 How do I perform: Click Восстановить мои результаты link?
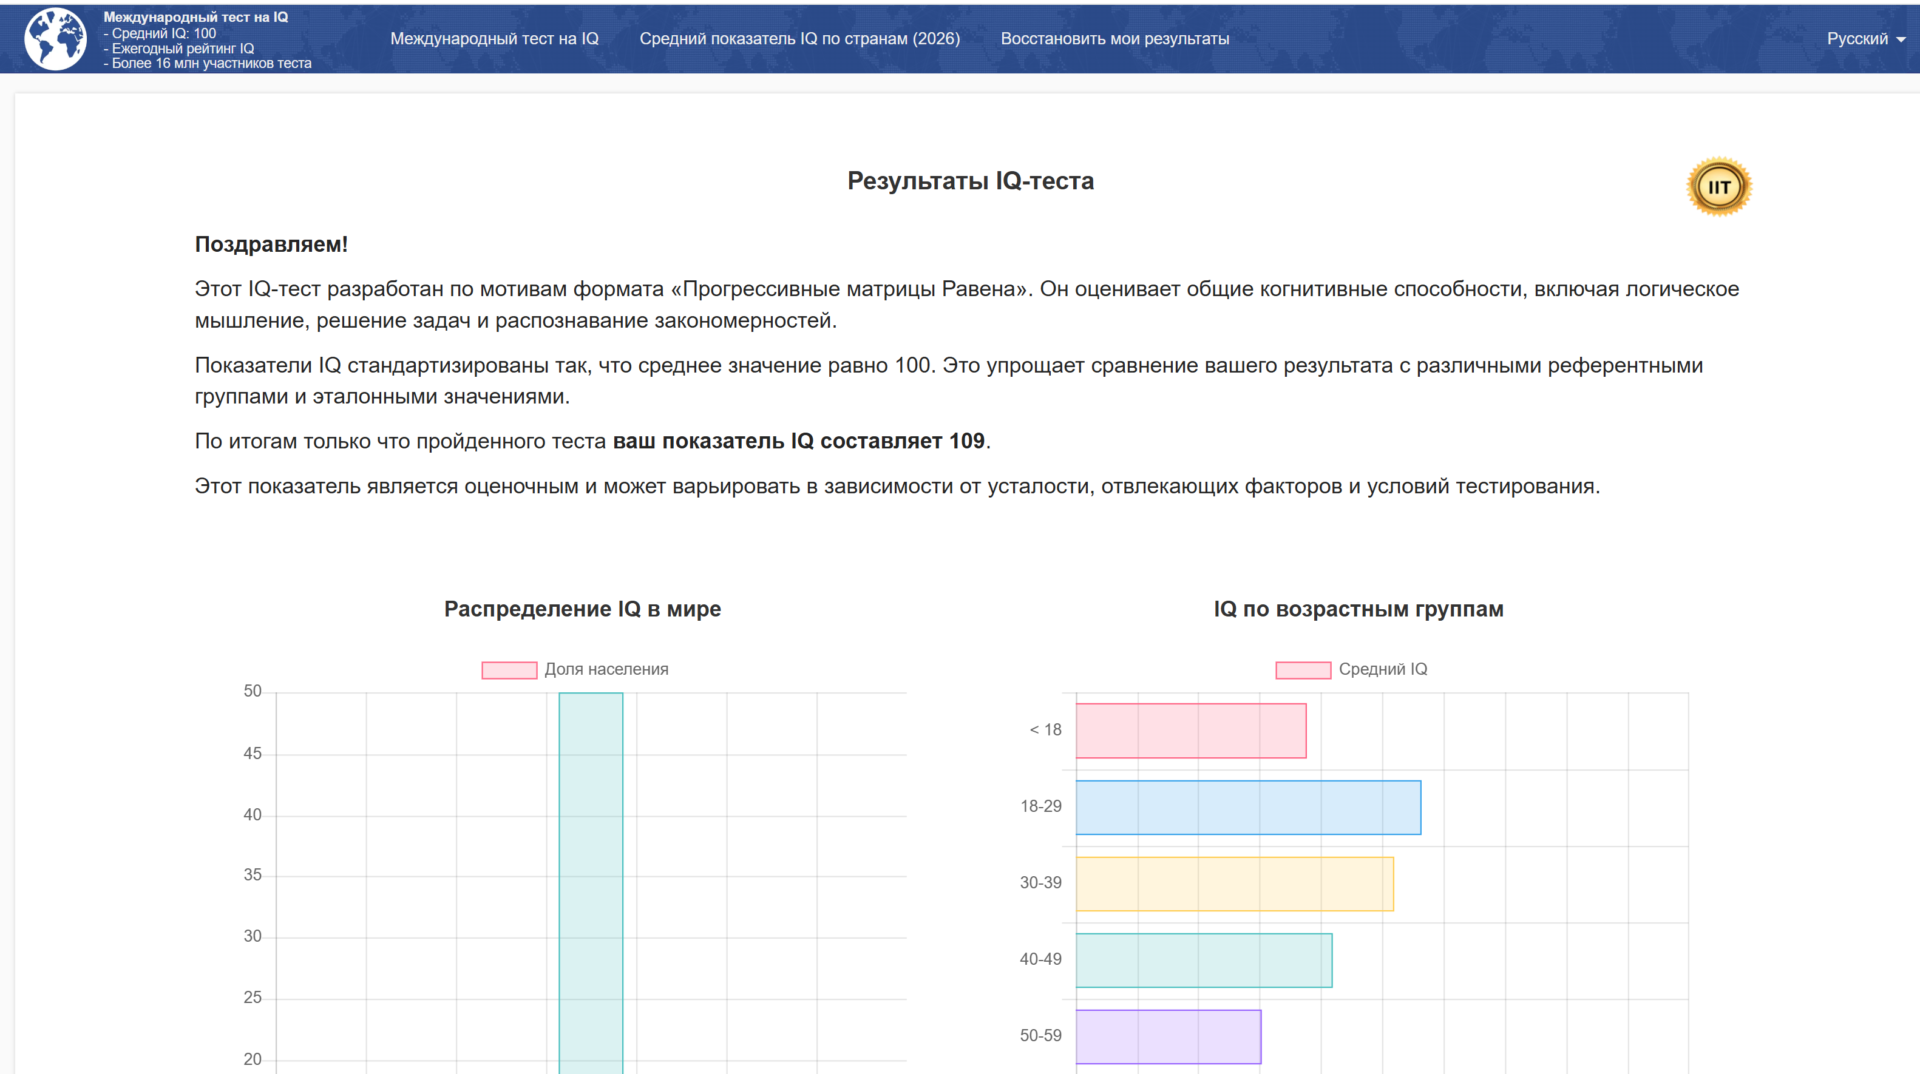(1114, 39)
